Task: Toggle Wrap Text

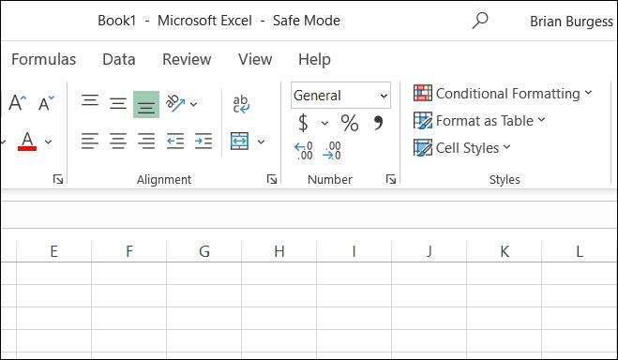Action: coord(241,104)
